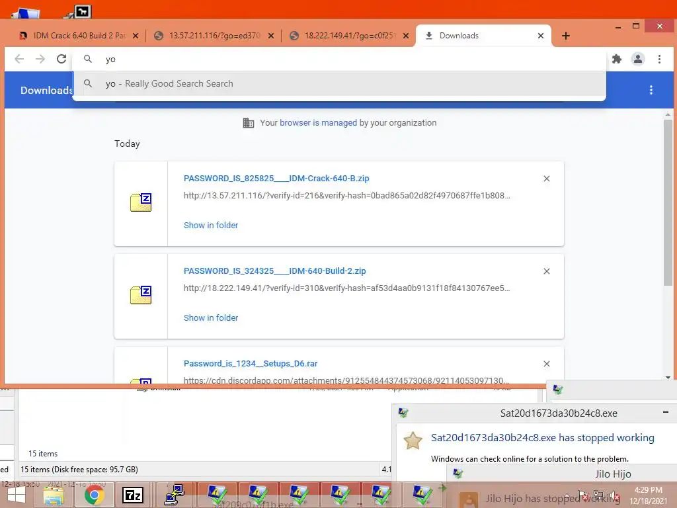Click the 'Today' date heading
Image resolution: width=677 pixels, height=508 pixels.
pos(127,144)
